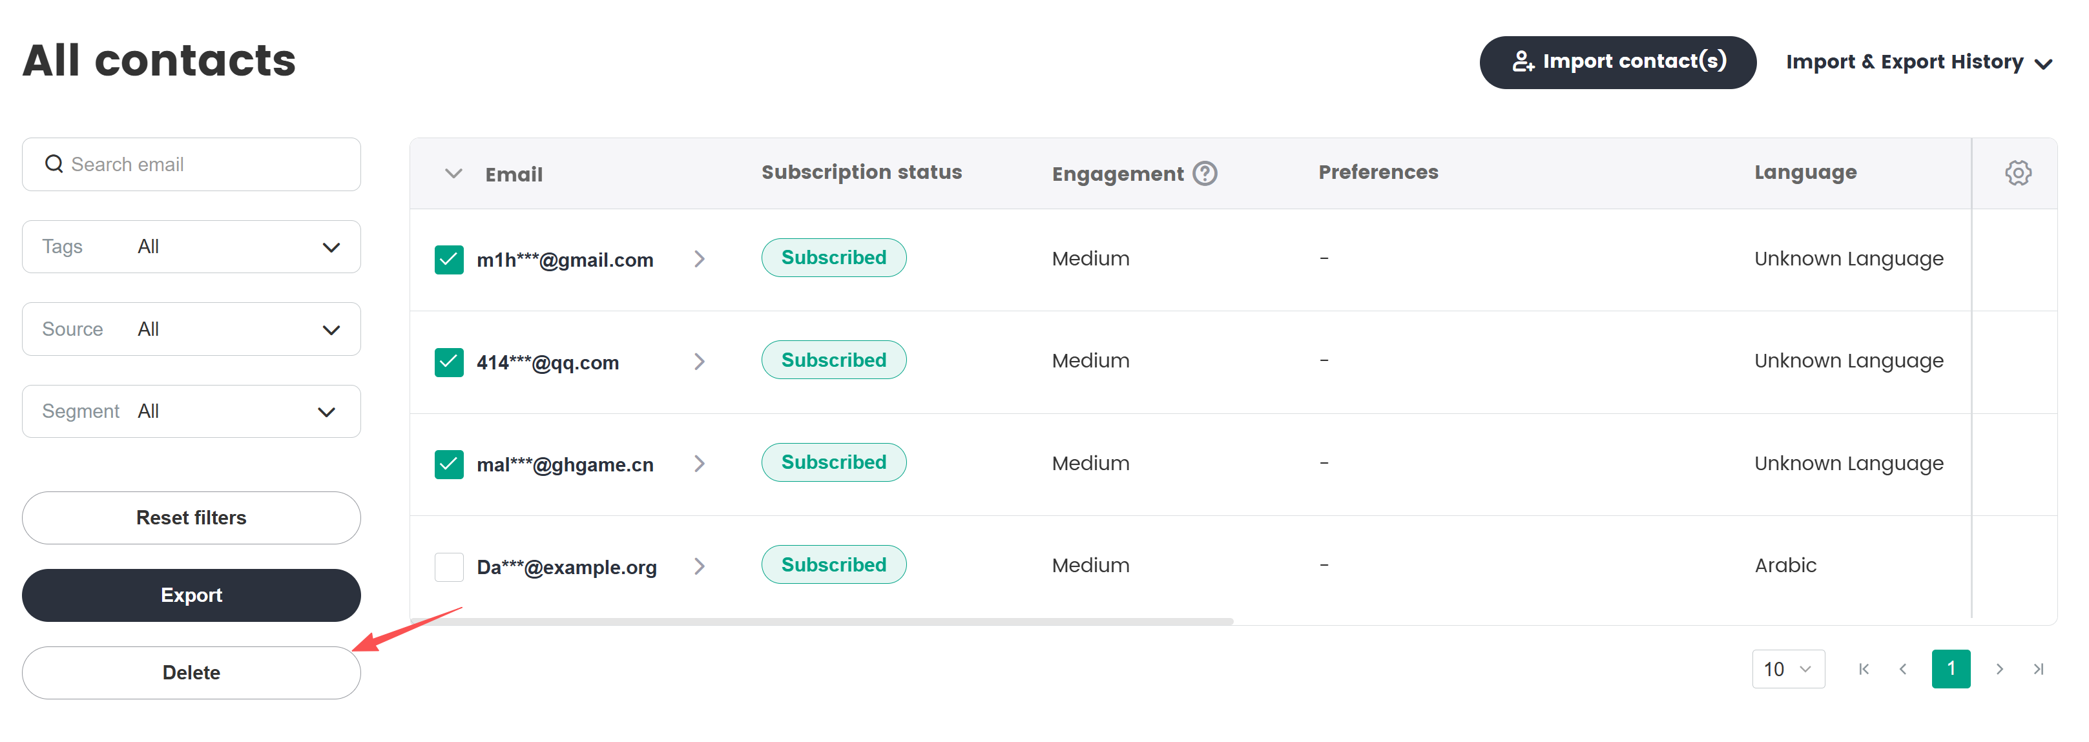Export the selected contacts
The width and height of the screenshot is (2089, 742).
[x=191, y=594]
